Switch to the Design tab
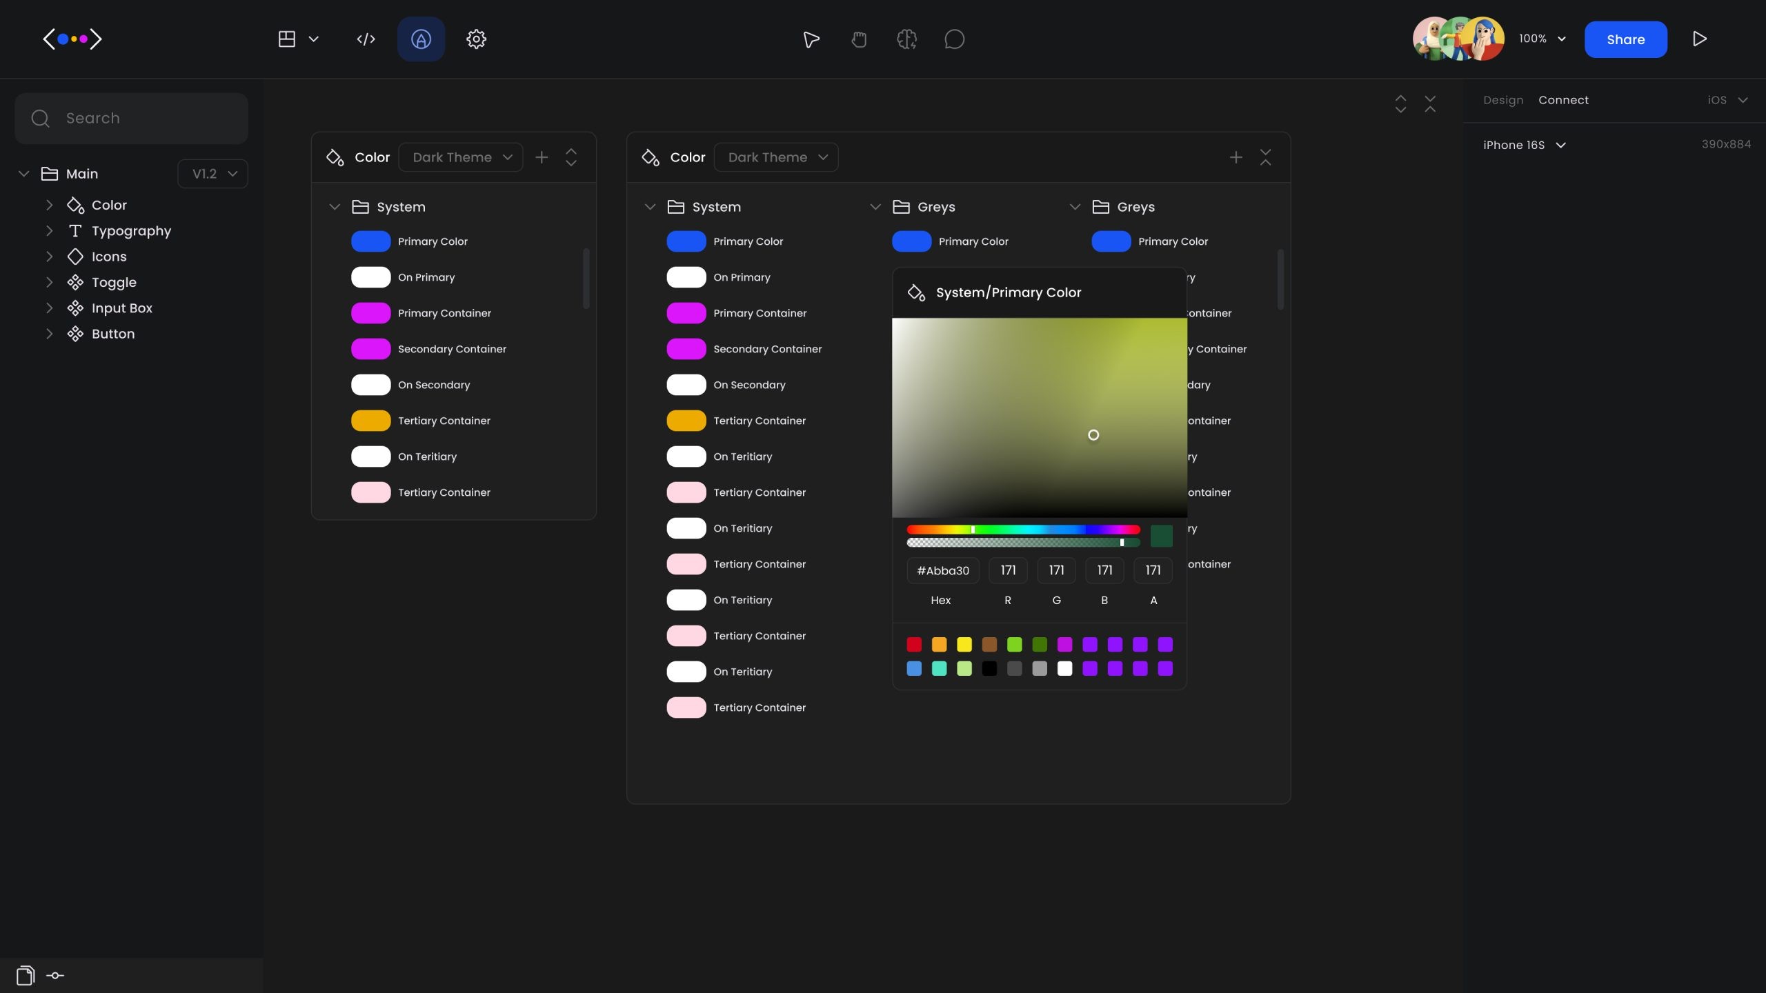This screenshot has width=1766, height=993. [1503, 100]
